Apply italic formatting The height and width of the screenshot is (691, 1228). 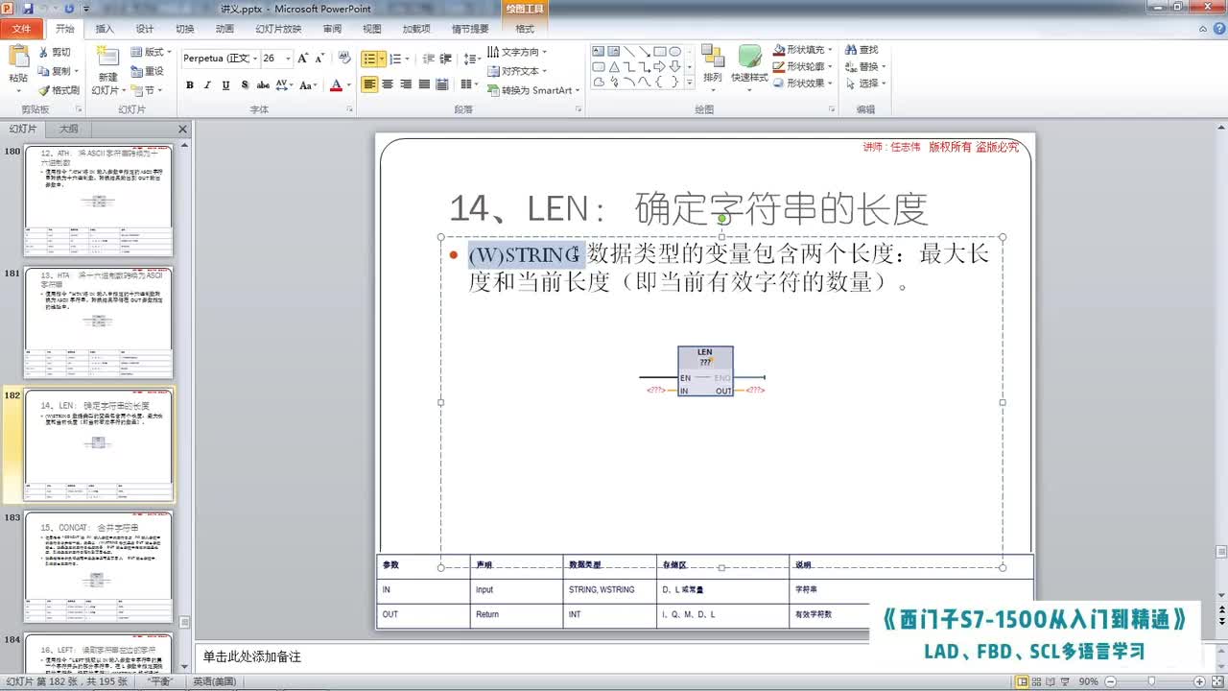pyautogui.click(x=207, y=84)
